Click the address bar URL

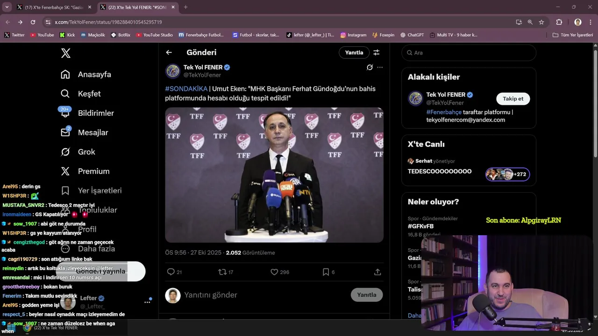(x=108, y=22)
